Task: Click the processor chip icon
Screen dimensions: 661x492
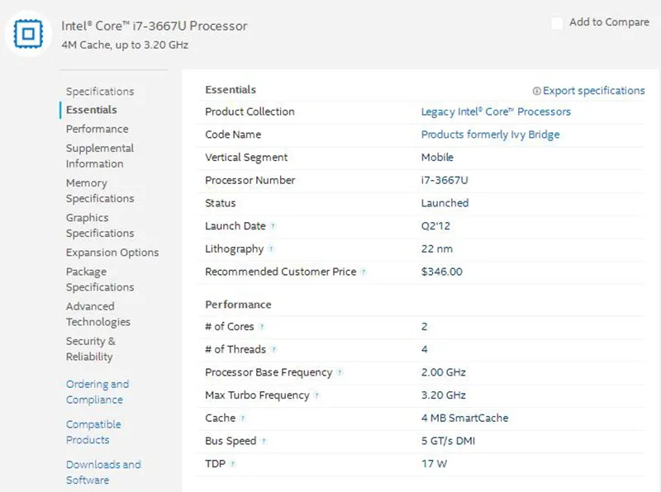Action: point(30,33)
